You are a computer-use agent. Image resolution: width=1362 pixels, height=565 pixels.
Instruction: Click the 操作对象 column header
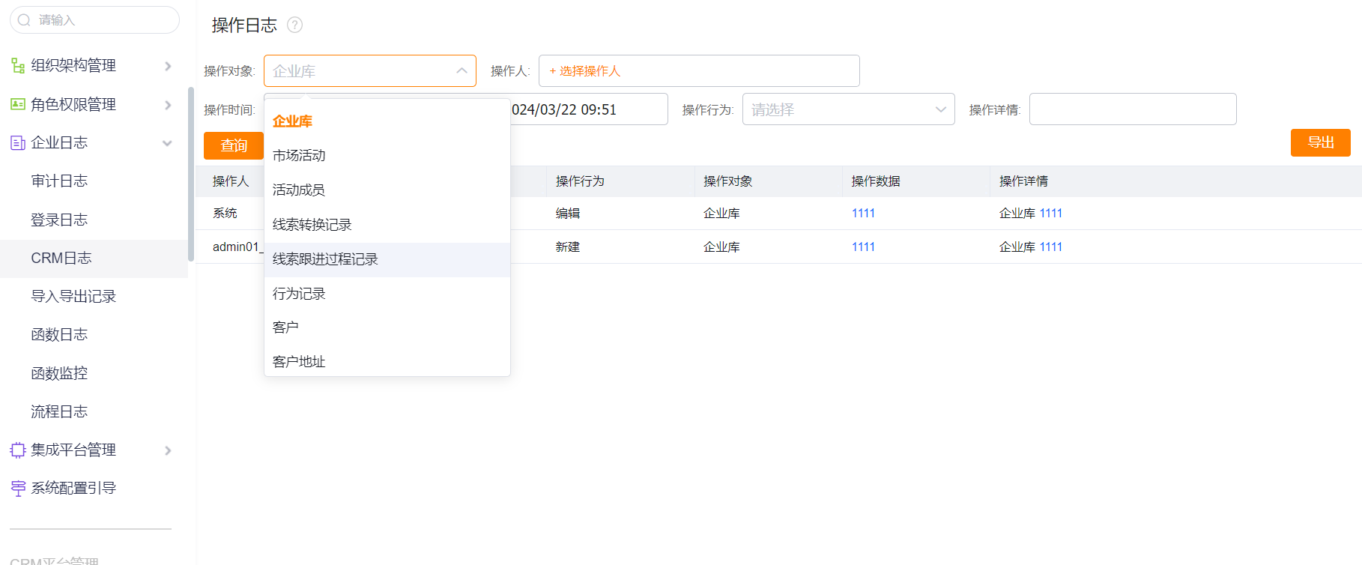727,181
